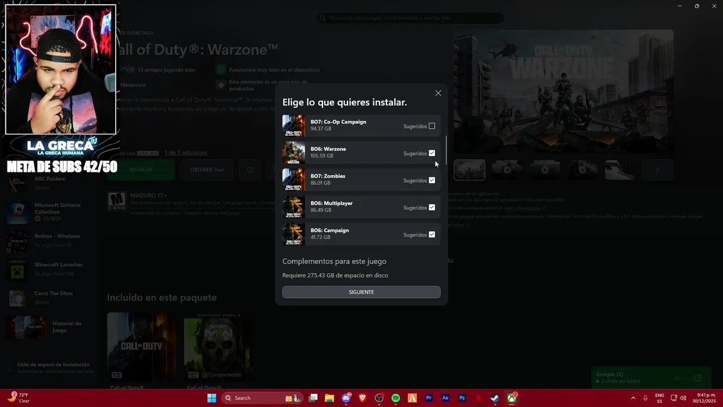Viewport: 723px width, 407px height.
Task: Click the OBTENER Free button
Action: pyautogui.click(x=207, y=170)
